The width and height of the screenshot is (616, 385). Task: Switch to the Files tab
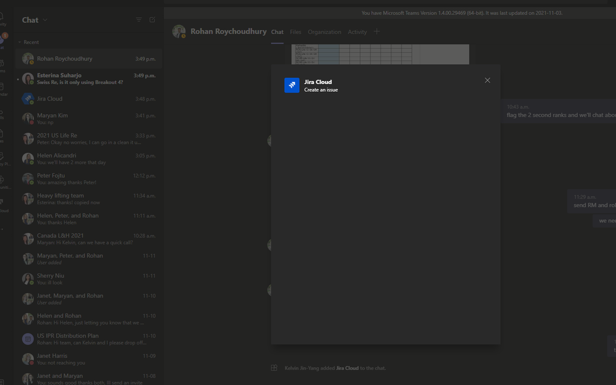(295, 32)
